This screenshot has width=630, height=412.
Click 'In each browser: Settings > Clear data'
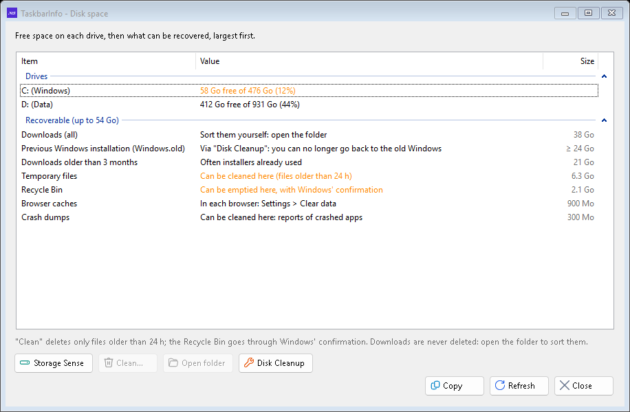tap(268, 204)
